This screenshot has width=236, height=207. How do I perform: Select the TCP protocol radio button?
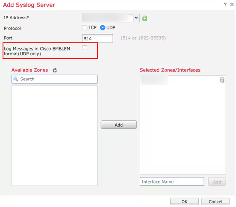[85, 28]
